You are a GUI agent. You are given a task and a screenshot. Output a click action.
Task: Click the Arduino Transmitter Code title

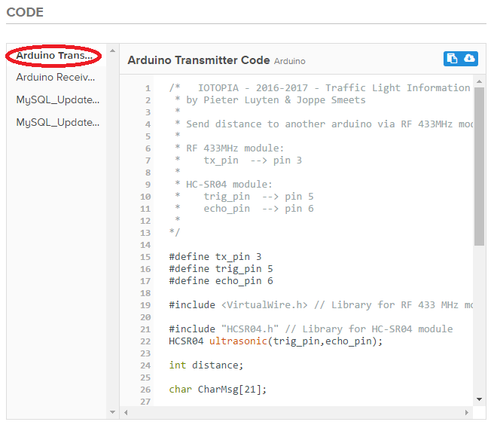click(198, 60)
